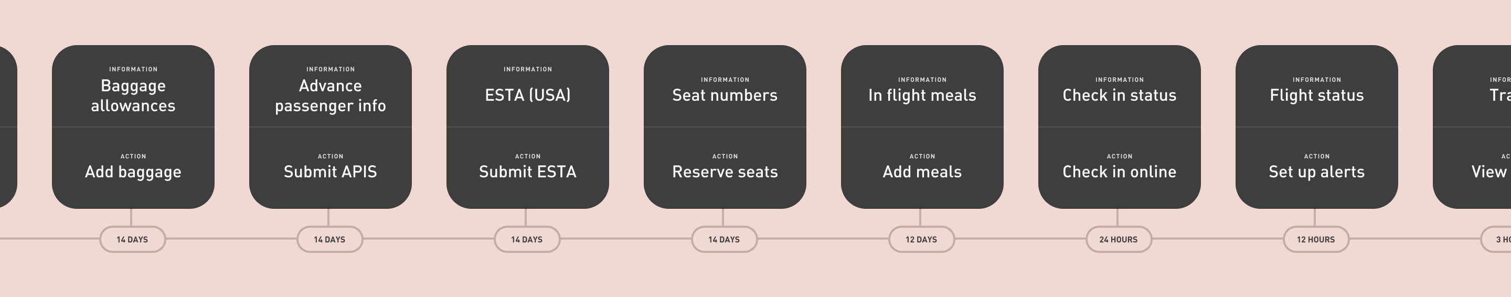Select the Submit ESTA action
Screen dimensions: 1511x297
coord(527,172)
